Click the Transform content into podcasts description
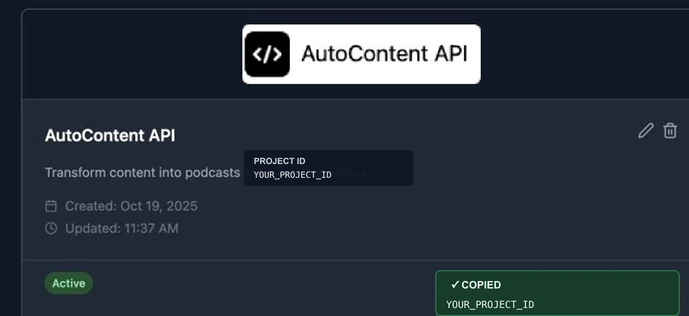 142,173
